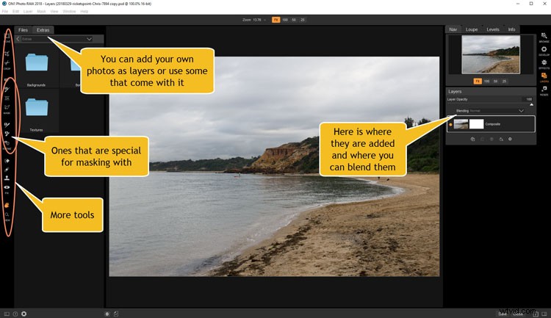Select the Clone Stamp tool

(x=7, y=178)
